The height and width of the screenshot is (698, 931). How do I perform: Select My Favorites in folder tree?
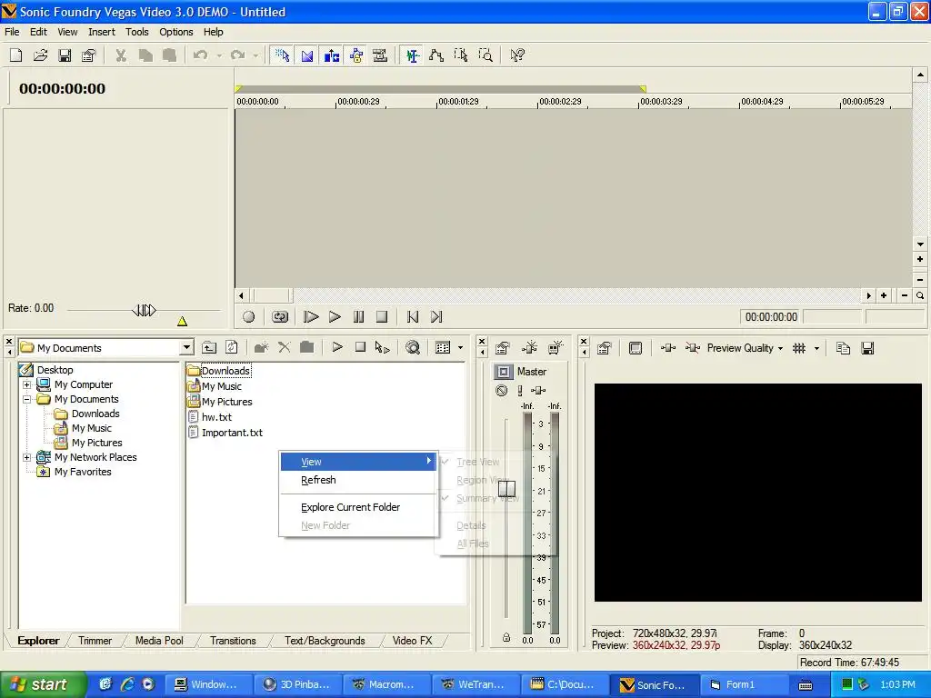pos(83,472)
